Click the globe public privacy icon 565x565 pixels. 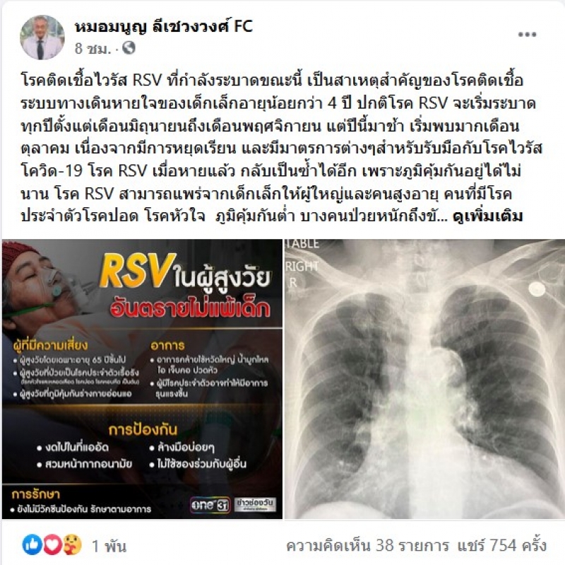point(129,47)
